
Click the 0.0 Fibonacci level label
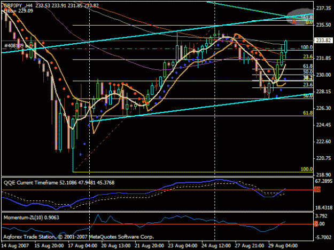(x=309, y=22)
